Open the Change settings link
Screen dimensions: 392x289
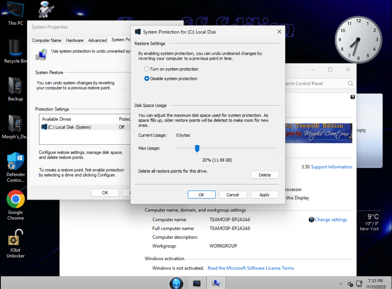(x=330, y=219)
